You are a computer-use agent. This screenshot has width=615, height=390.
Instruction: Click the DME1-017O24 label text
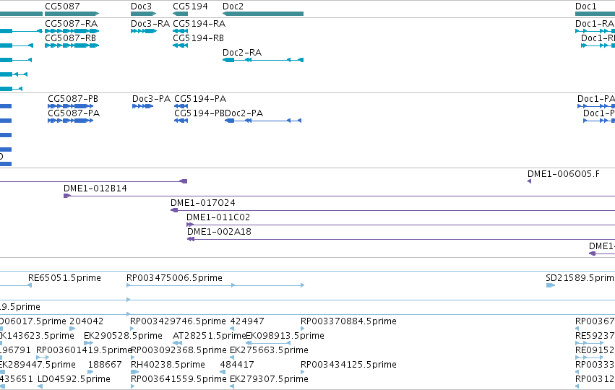point(203,203)
